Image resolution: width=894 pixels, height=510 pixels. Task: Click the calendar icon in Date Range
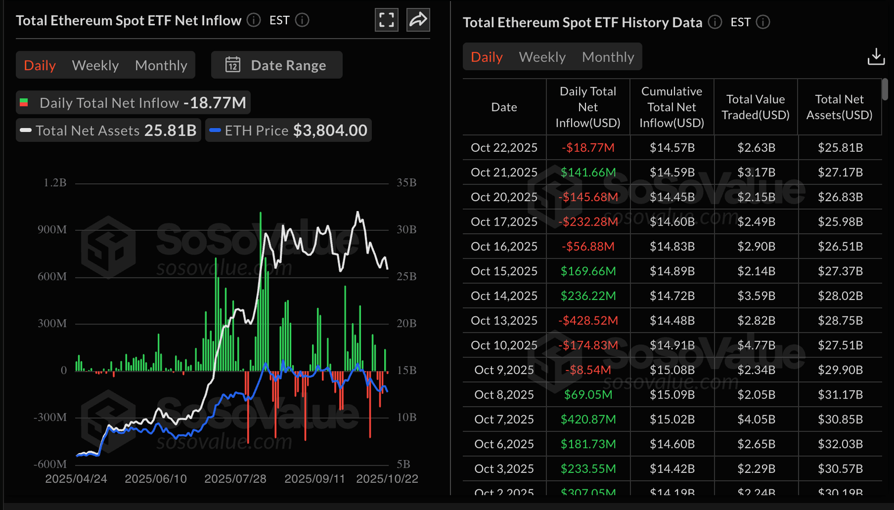point(233,65)
